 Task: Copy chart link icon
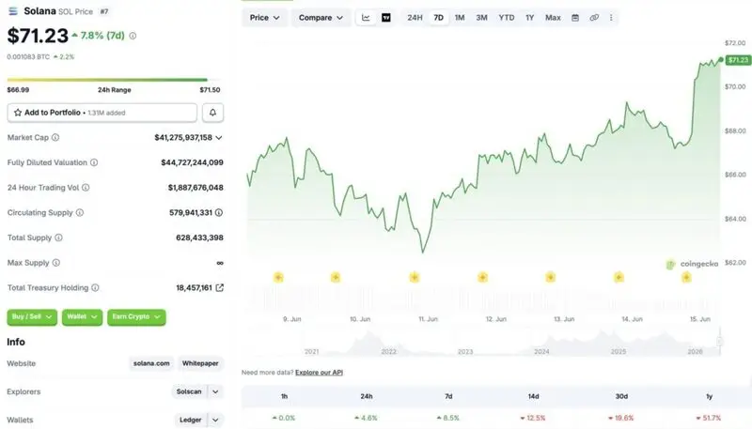click(594, 18)
